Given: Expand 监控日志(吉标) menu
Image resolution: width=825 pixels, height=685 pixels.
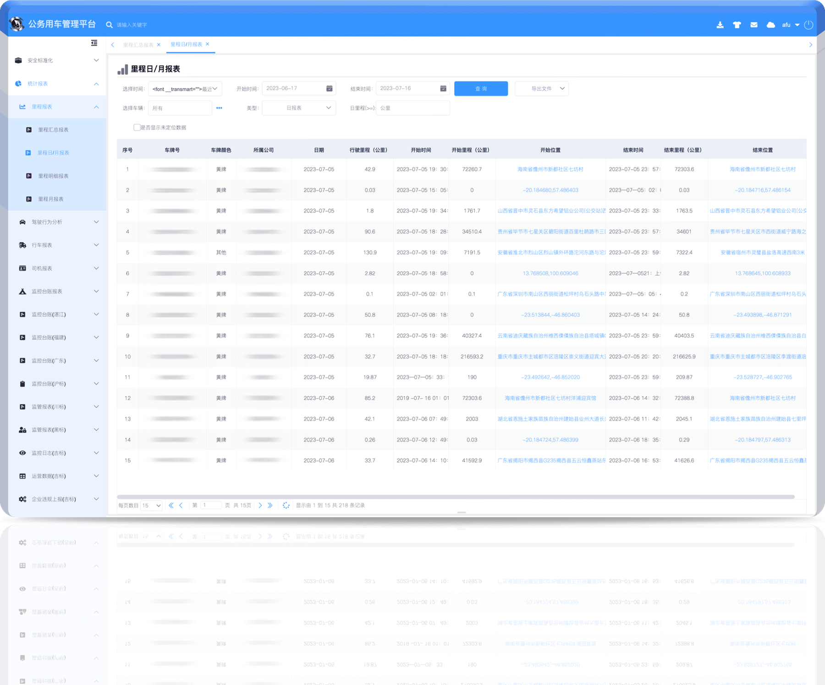Looking at the screenshot, I should click(x=57, y=453).
